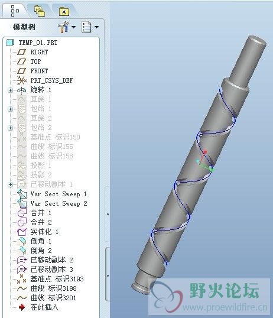Switch to the folder browser tab
This screenshot has height=318, width=273.
(40, 11)
